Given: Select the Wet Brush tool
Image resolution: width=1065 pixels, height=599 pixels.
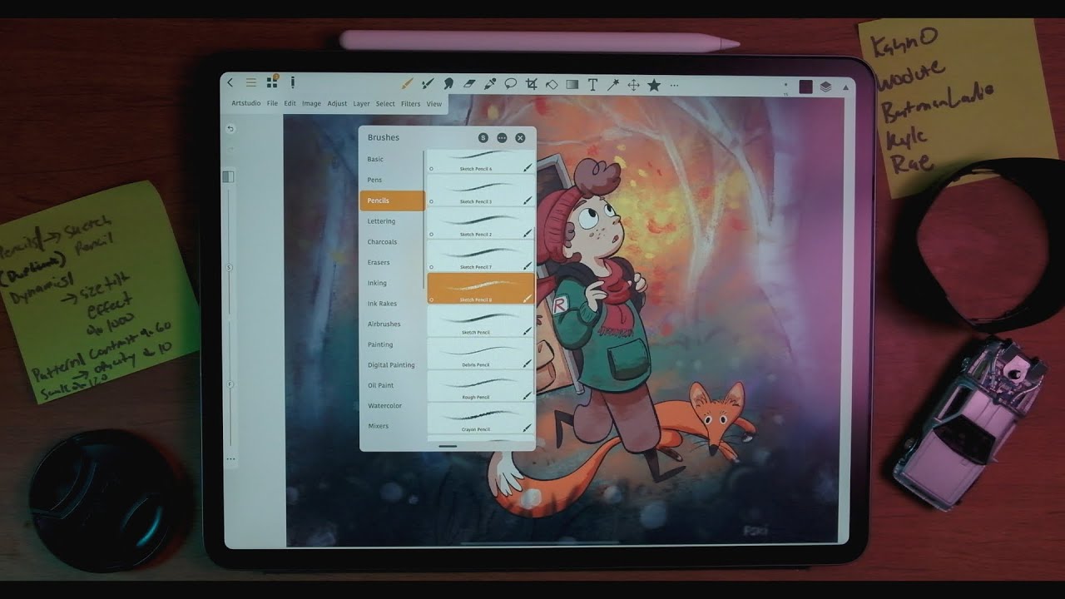Looking at the screenshot, I should pos(428,84).
